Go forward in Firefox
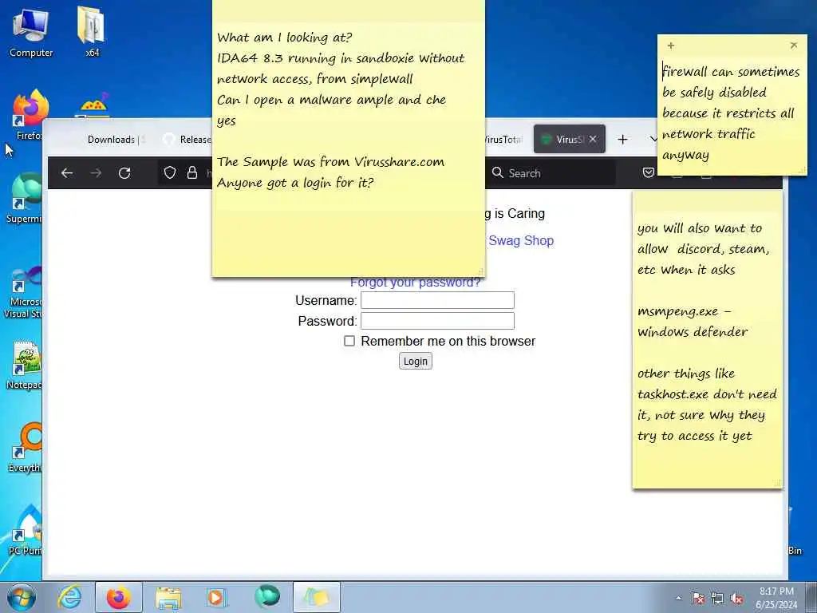Viewport: 817px width, 613px height. pos(96,173)
